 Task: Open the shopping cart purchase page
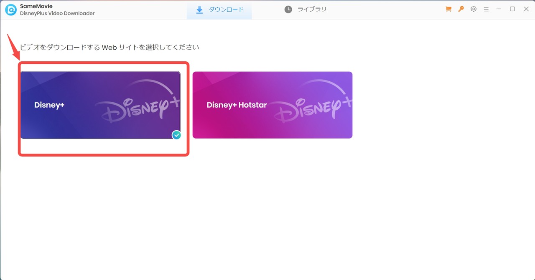pyautogui.click(x=448, y=8)
